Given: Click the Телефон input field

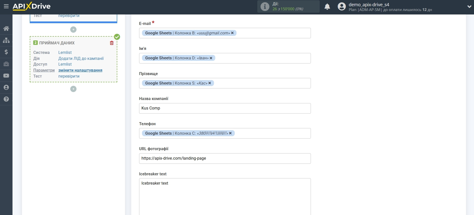Looking at the screenshot, I should pos(225,133).
